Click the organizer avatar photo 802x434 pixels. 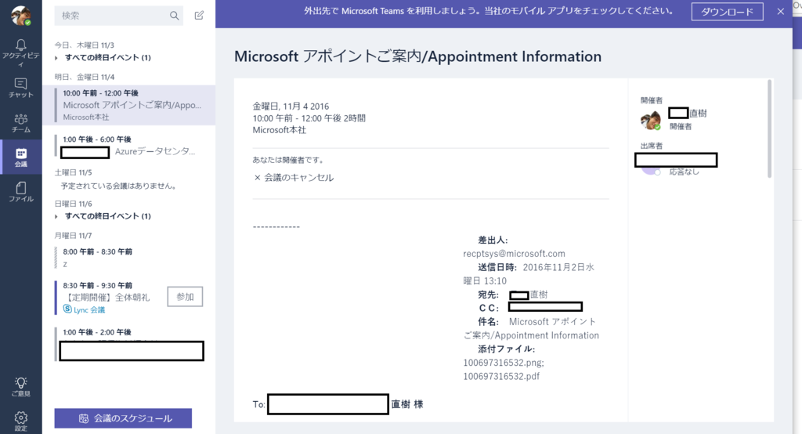pyautogui.click(x=650, y=121)
